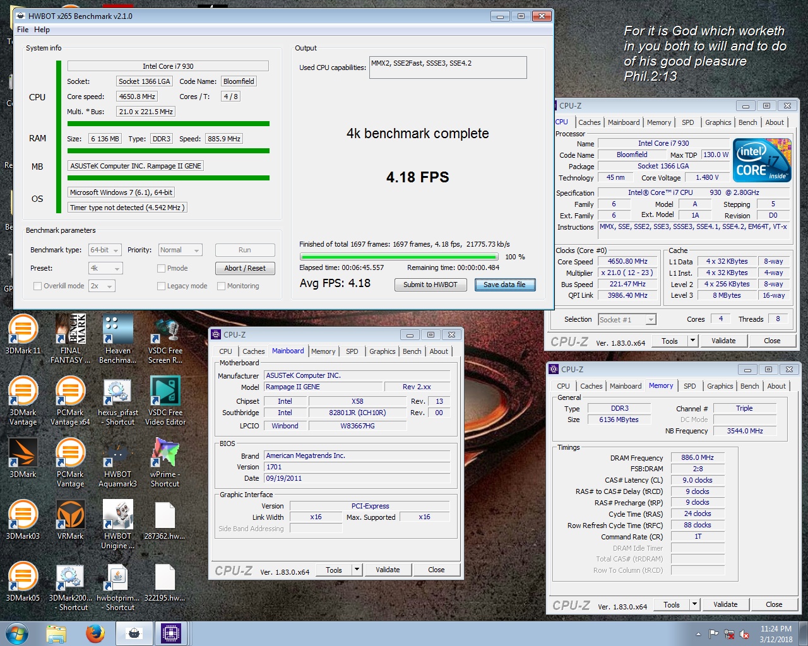Viewport: 808px width, 646px height.
Task: Launch Firefox from the taskbar
Action: pos(95,633)
